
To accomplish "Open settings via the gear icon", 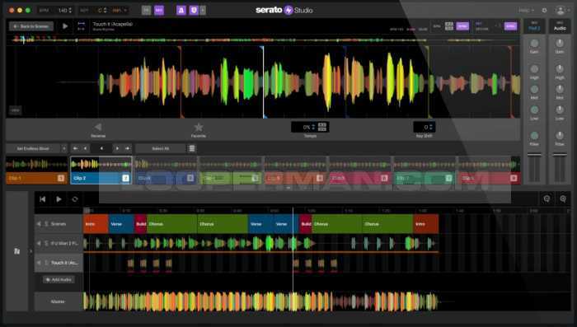I will coord(544,11).
